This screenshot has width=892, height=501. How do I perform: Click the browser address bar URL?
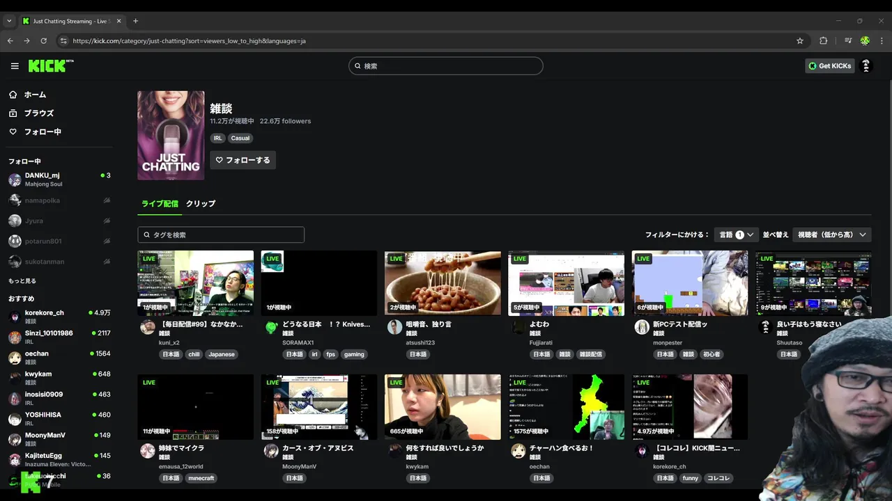(x=189, y=41)
